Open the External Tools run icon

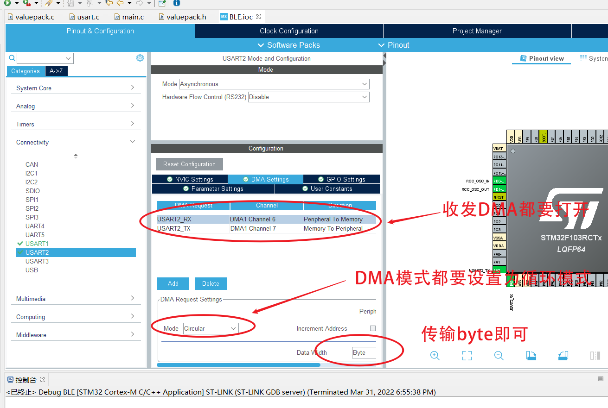tap(27, 3)
